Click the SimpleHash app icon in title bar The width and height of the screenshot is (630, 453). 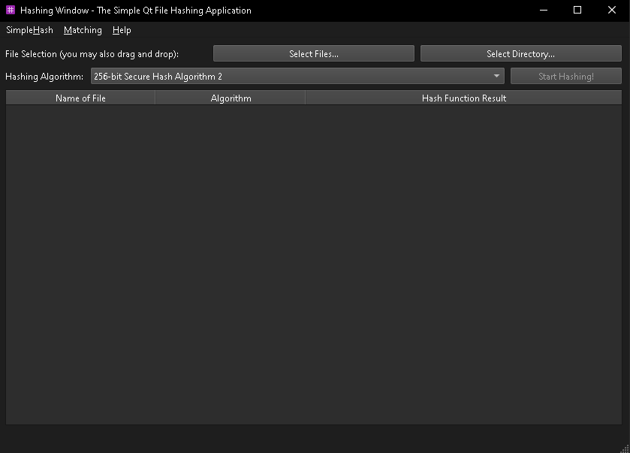[x=11, y=11]
